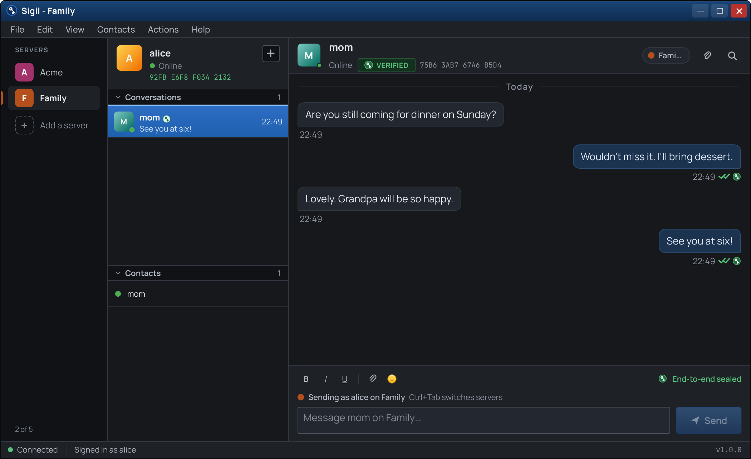Click the v1.0.0 version label
The height and width of the screenshot is (459, 751).
pos(728,450)
